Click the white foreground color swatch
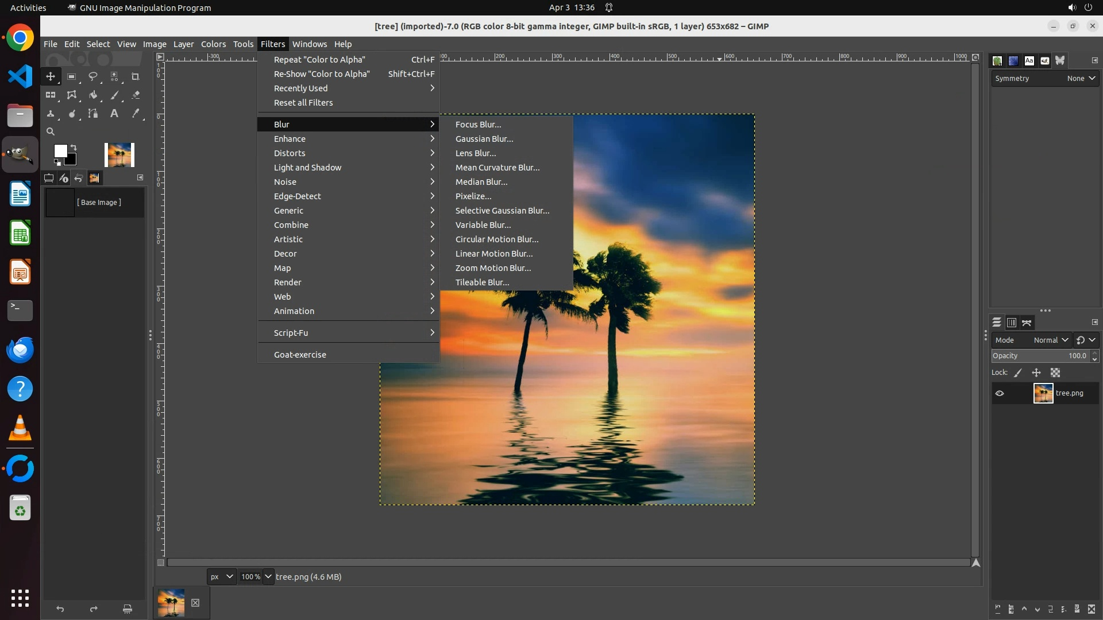1103x620 pixels. [x=60, y=150]
